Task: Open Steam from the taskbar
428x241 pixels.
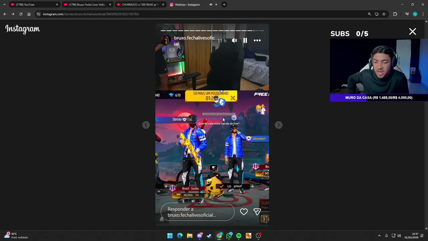Action: coord(209,236)
